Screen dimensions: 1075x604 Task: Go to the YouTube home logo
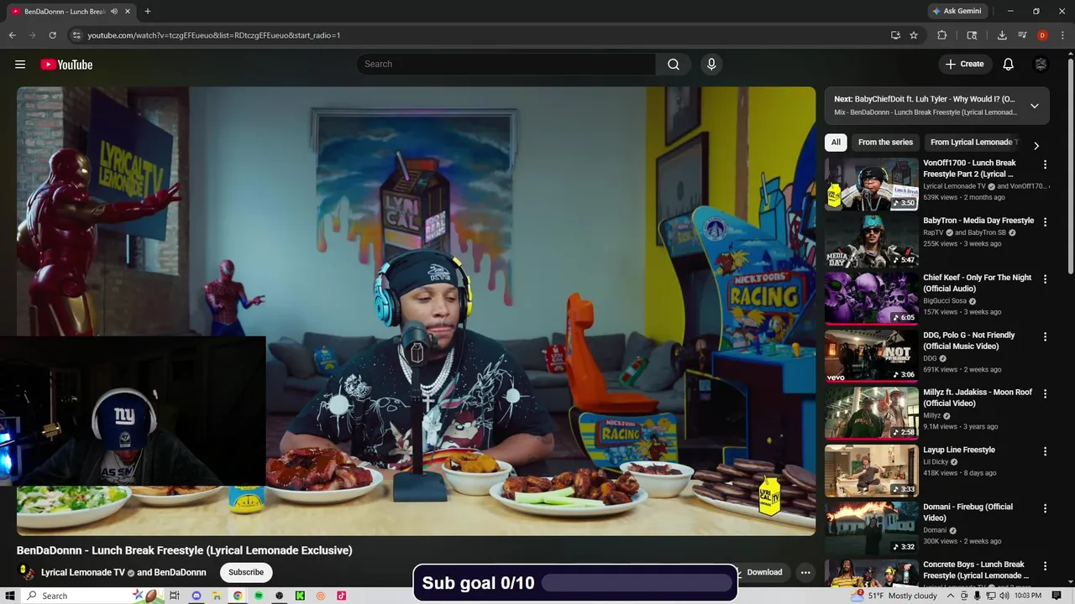pyautogui.click(x=66, y=65)
